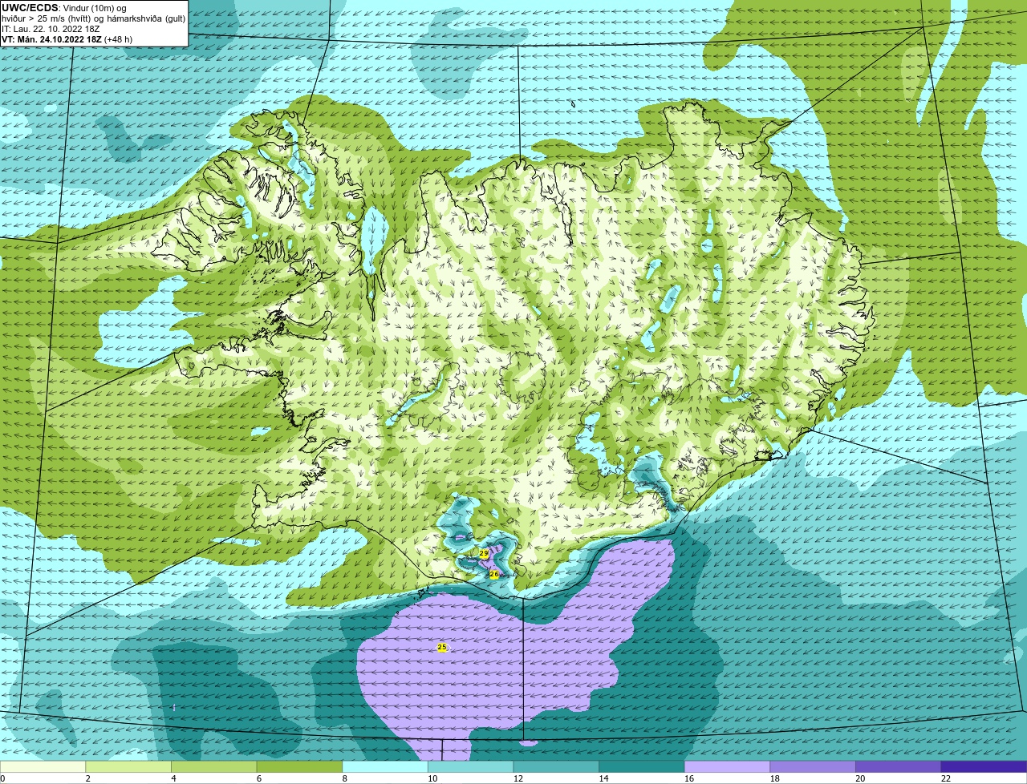Click the legend scale value 12

518,778
